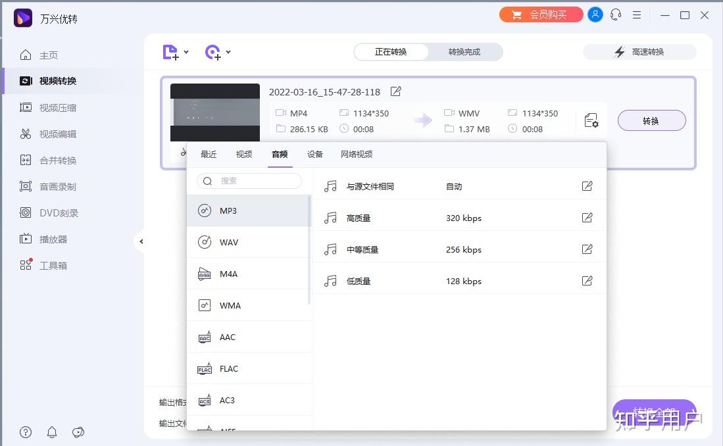Image resolution: width=723 pixels, height=446 pixels.
Task: Open the hamburger menu icon
Action: 637,14
